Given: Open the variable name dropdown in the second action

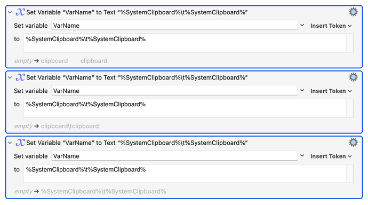Looking at the screenshot, I should (x=302, y=90).
